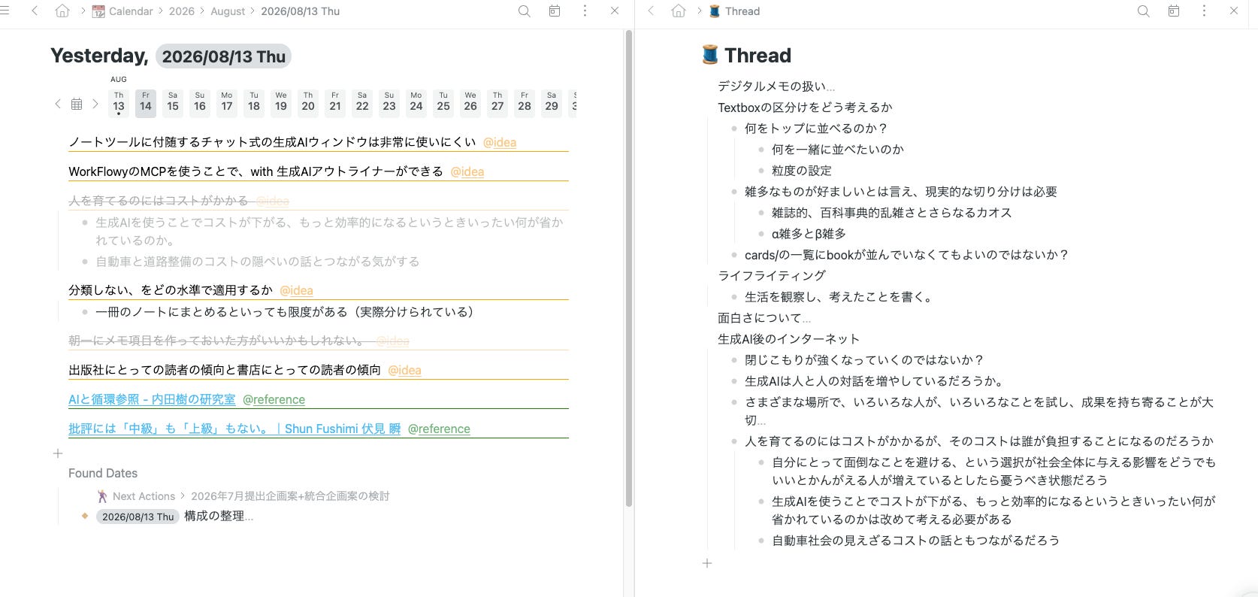Click @idea tag on ノートツール note

coord(500,142)
